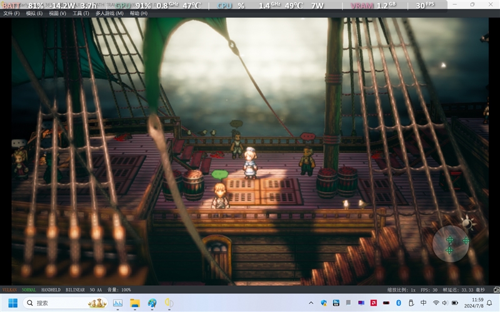Click the 帧延迟: 33.33 毫秒 status text
This screenshot has height=312, width=500.
464,290
